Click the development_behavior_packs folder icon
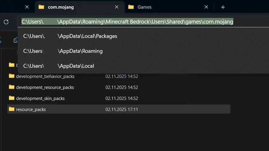 click(12, 76)
